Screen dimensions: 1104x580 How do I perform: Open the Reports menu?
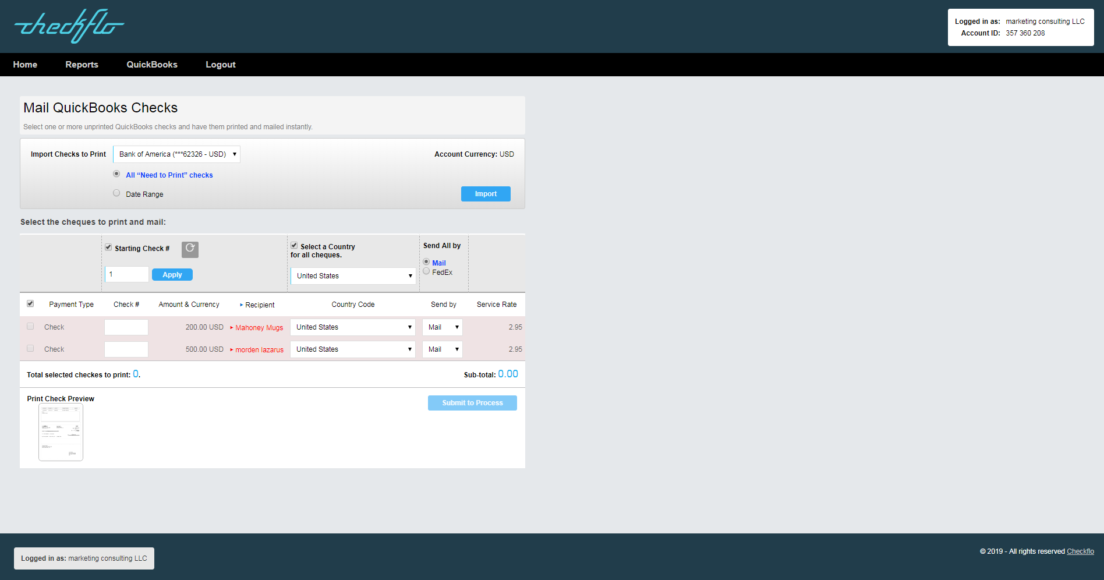[x=82, y=65]
